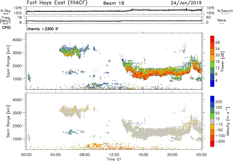This screenshot has width=233, height=161.
Task: Select the blue top segment of the velocity colorbar
Action: [x=212, y=99]
